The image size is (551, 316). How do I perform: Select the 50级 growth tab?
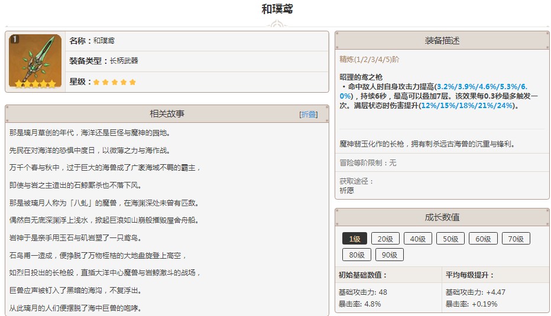pos(450,239)
